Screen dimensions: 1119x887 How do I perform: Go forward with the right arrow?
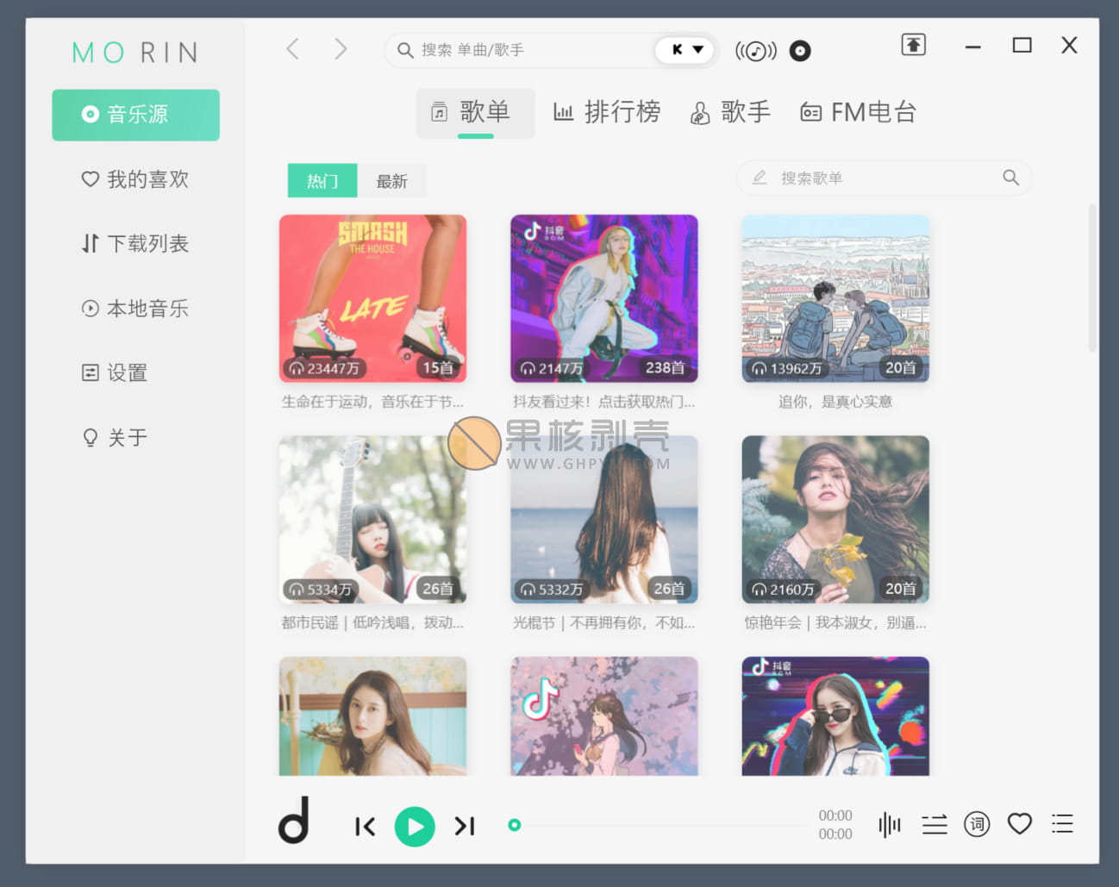341,49
